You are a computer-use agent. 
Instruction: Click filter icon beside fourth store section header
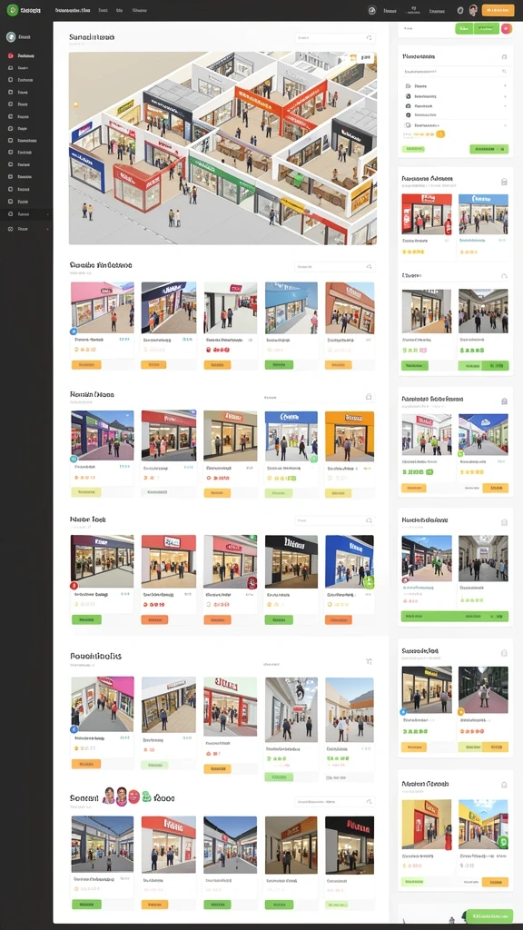pos(369,661)
